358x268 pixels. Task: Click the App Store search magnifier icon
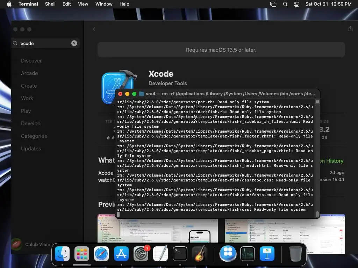(x=15, y=43)
